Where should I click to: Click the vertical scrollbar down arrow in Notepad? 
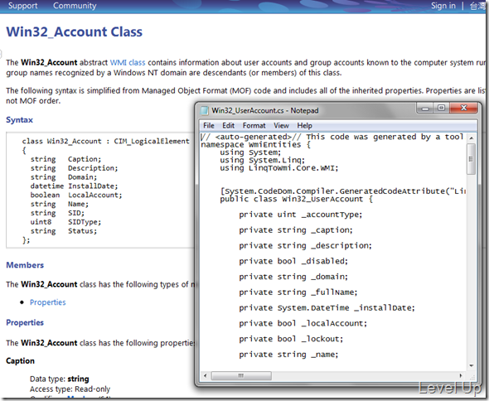pyautogui.click(x=472, y=365)
